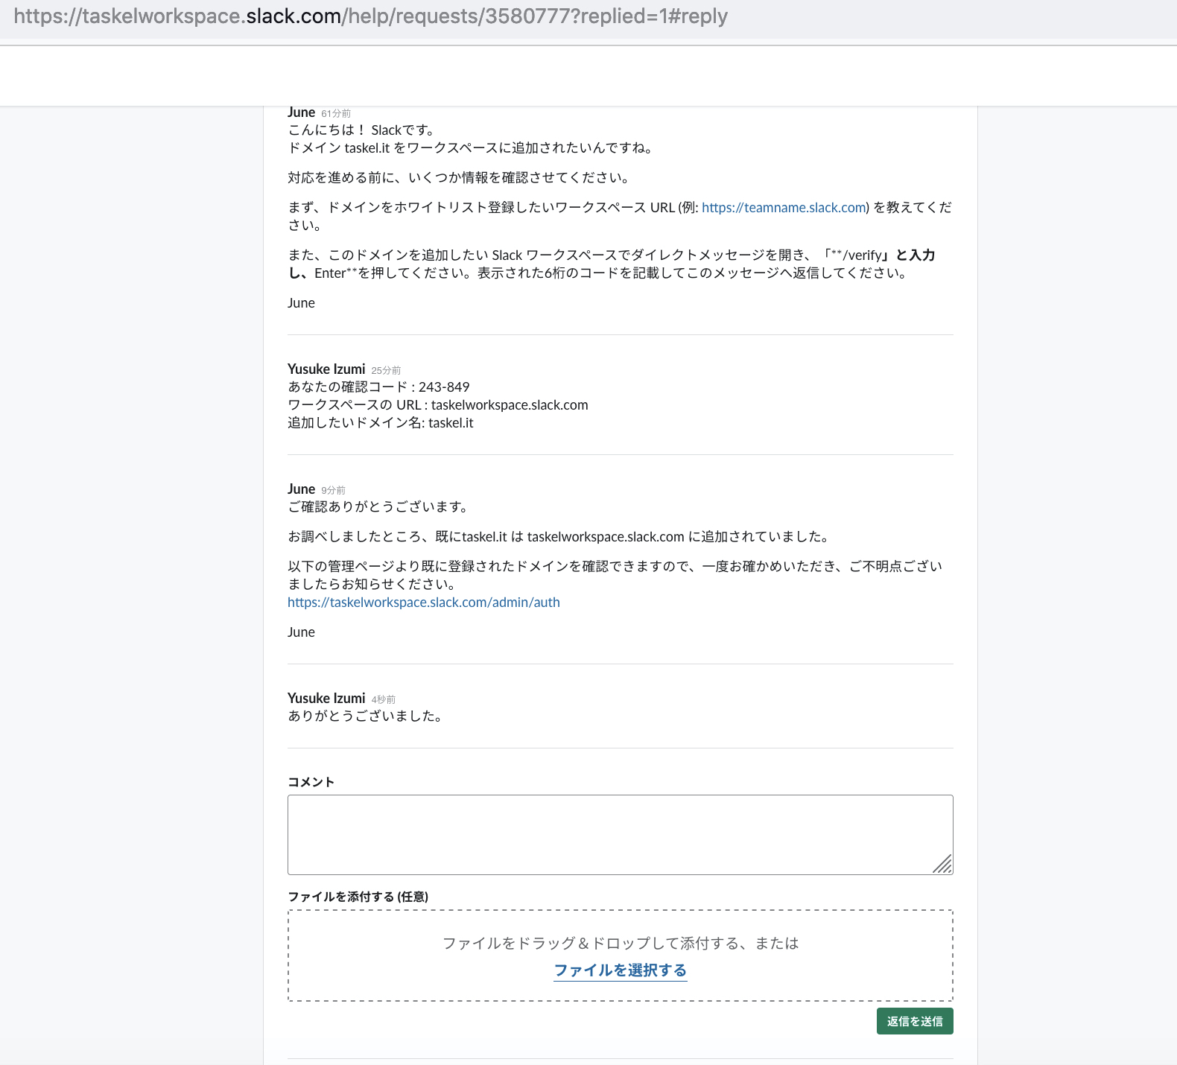The width and height of the screenshot is (1177, 1065).
Task: Click the 25分前 timestamp
Action: pos(386,371)
